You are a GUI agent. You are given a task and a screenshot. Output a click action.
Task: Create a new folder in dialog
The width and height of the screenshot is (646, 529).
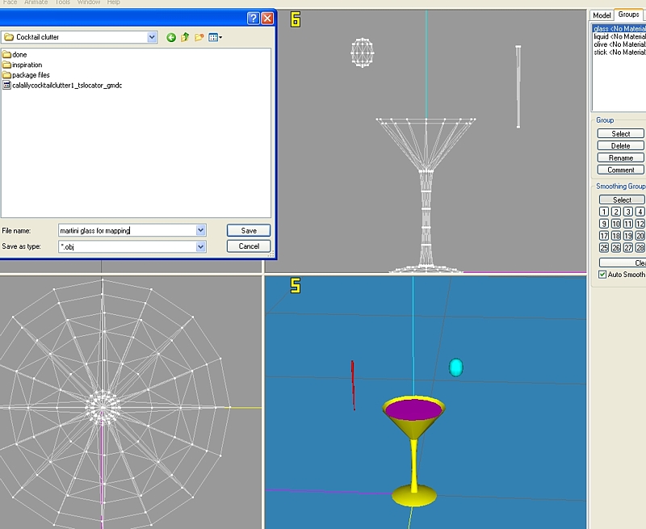[199, 37]
